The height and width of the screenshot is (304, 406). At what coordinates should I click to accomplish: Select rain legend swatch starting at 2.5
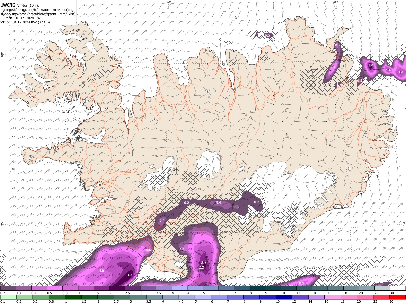tap(122, 297)
